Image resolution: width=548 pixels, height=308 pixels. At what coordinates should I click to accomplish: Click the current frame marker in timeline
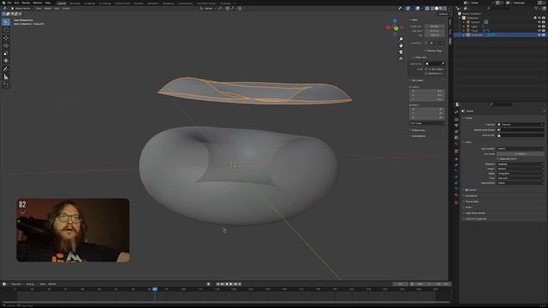pos(155,289)
